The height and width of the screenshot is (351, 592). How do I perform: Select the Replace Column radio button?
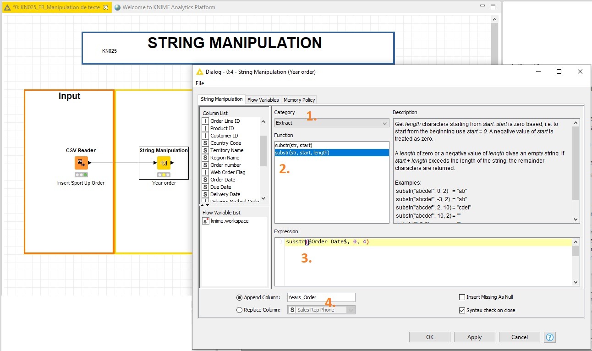239,310
